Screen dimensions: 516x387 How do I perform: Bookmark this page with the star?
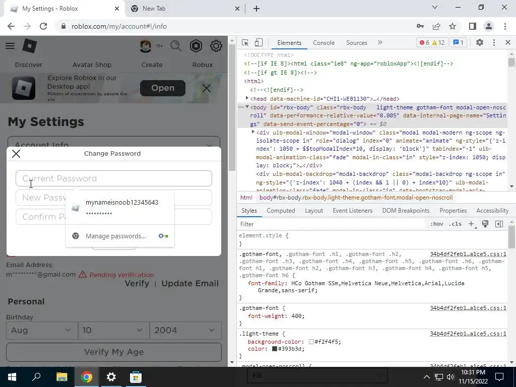453,26
